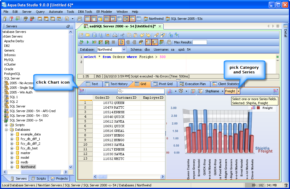The height and width of the screenshot is (189, 290).
Task: Click the calculator-like icon in main toolbar
Action: (80, 19)
